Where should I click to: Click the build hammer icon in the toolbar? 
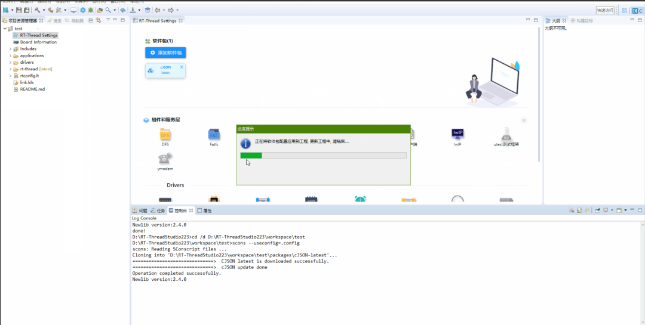point(38,10)
